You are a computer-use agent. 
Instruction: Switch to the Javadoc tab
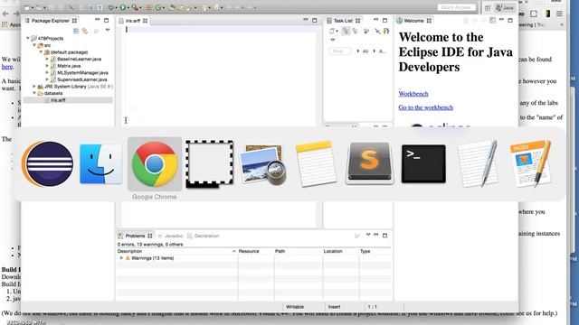tap(174, 236)
